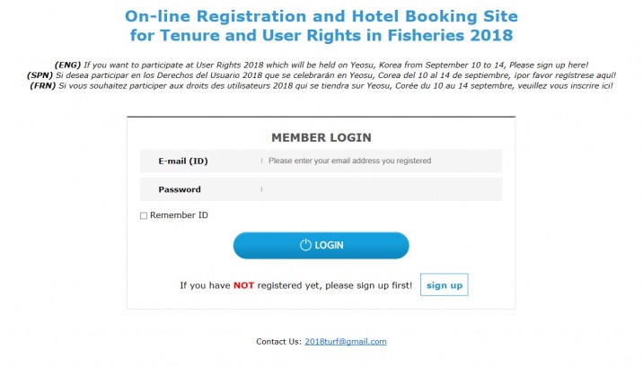Click the 'E-mail (ID)' field label
The image size is (643, 367).
pyautogui.click(x=183, y=161)
